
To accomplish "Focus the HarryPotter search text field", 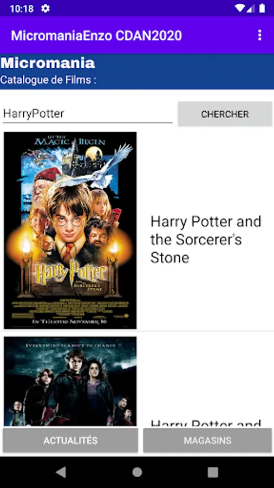I will (88, 114).
